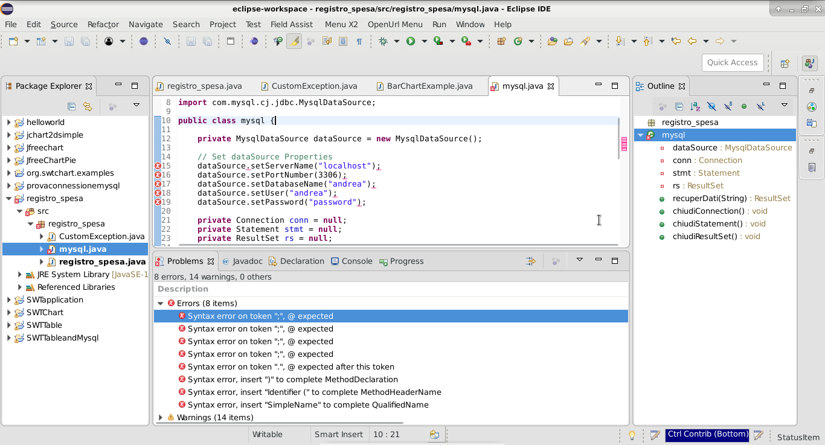Toggle Link with Editor in Package Explorer
This screenshot has width=825, height=445.
click(88, 106)
